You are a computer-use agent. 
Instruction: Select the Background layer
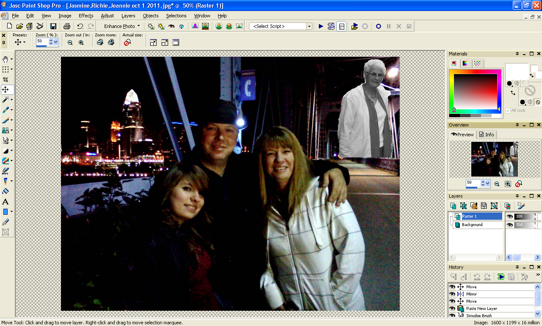[478, 225]
